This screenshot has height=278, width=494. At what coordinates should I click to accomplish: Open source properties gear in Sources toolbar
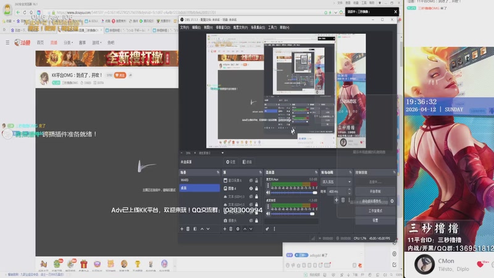(238, 229)
